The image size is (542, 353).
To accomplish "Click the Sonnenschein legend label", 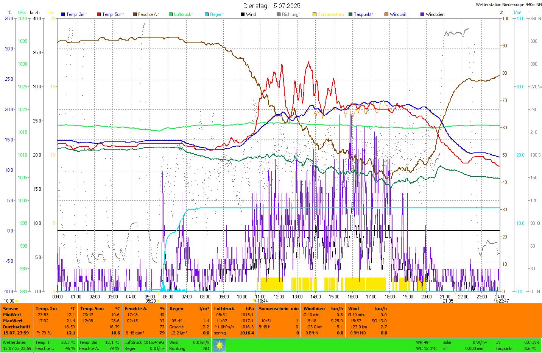I will (x=330, y=14).
